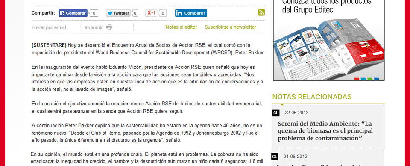Click the Google +1 button
This screenshot has width=410, height=166.
151,13
